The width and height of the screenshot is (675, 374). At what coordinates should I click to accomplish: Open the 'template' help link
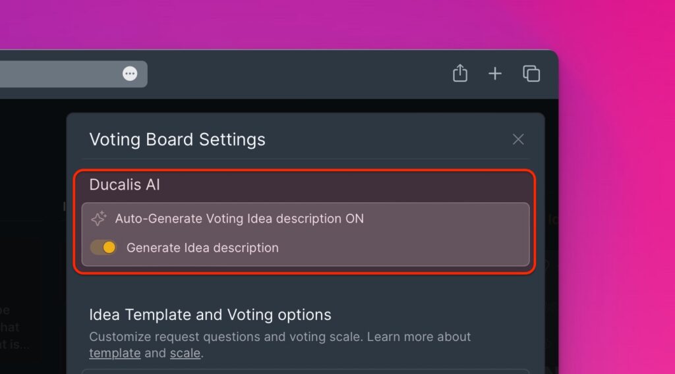pos(115,353)
